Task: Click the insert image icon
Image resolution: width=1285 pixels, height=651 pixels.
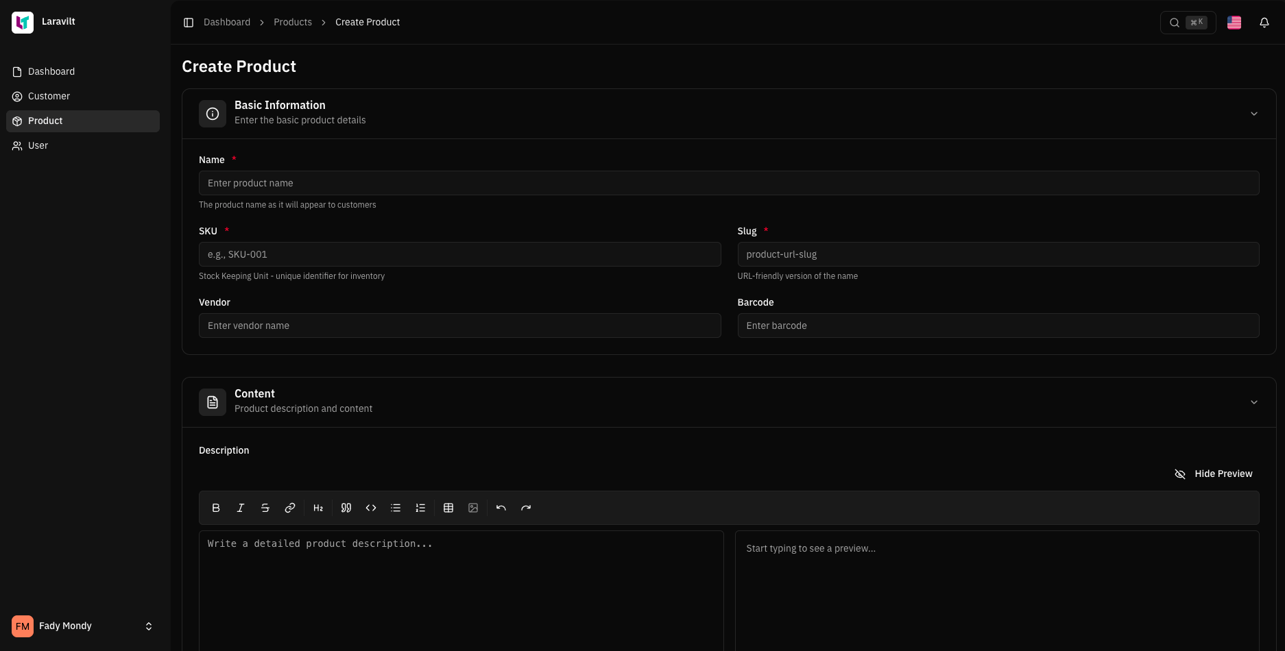Action: coord(473,508)
